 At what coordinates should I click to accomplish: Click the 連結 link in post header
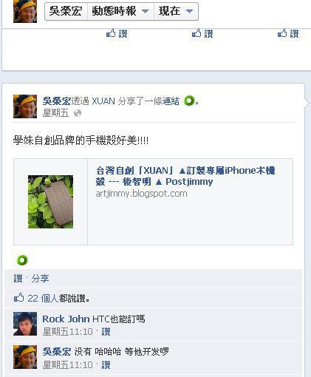[171, 101]
